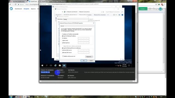Open the Start menu in the console taskbar

42,65
